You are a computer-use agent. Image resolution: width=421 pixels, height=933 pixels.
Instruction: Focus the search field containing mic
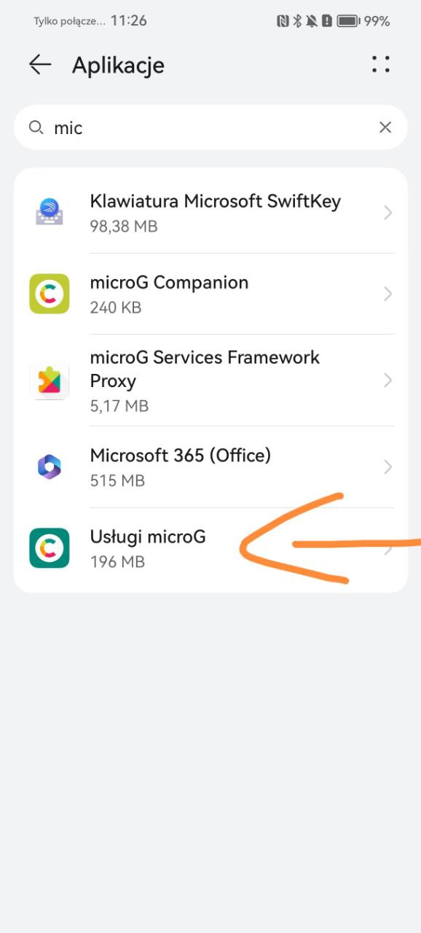(210, 128)
